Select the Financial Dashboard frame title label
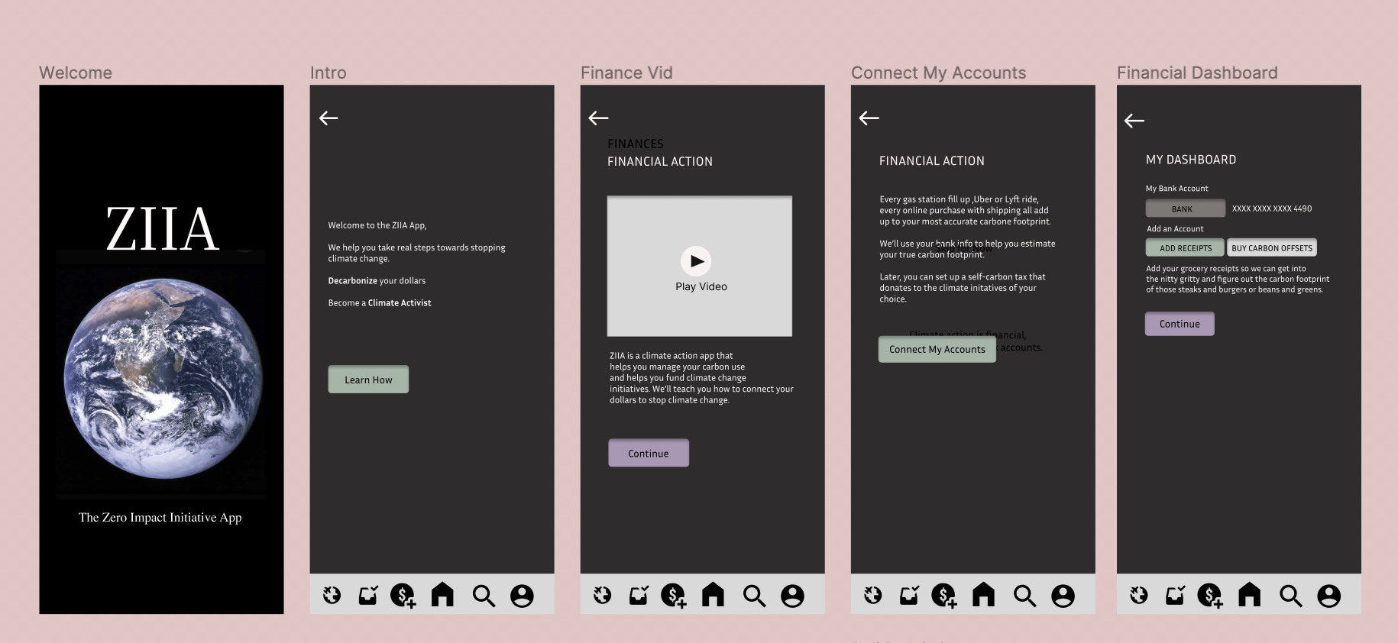 (x=1197, y=73)
